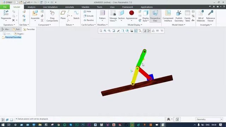Expand the Component group dropdown
The height and width of the screenshot is (127, 226).
point(44,25)
